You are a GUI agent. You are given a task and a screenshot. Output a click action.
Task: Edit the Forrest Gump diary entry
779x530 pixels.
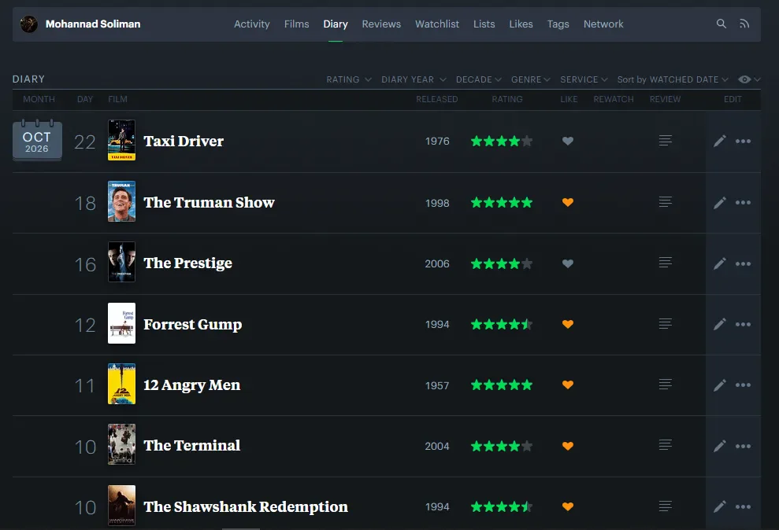(x=719, y=324)
